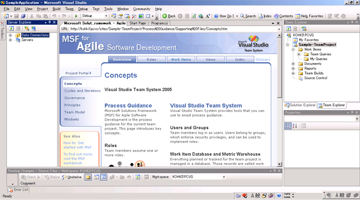Screen dimensions: 360x200
Task: Click Alphabetical sort icon in Properties panel
Action: (x=295, y=126)
